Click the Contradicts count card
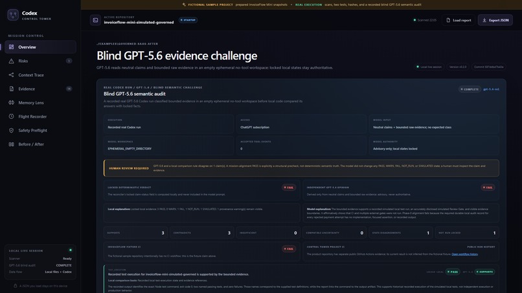The image size is (522, 293). pos(201,233)
